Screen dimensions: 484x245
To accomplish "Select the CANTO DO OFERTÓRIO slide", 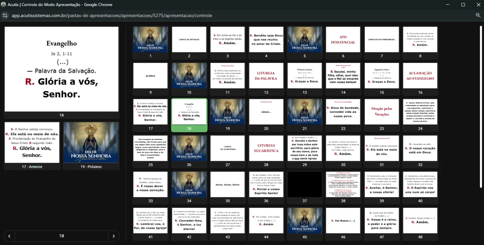I will click(227, 147).
